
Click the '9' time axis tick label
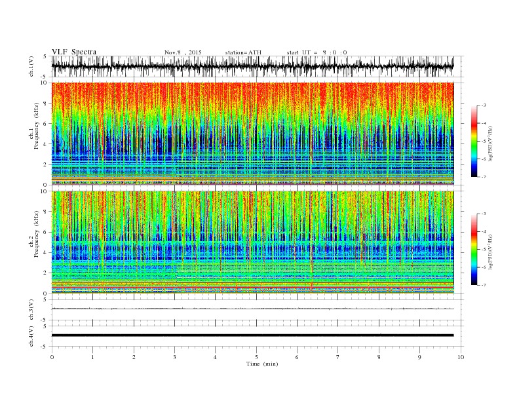419,357
